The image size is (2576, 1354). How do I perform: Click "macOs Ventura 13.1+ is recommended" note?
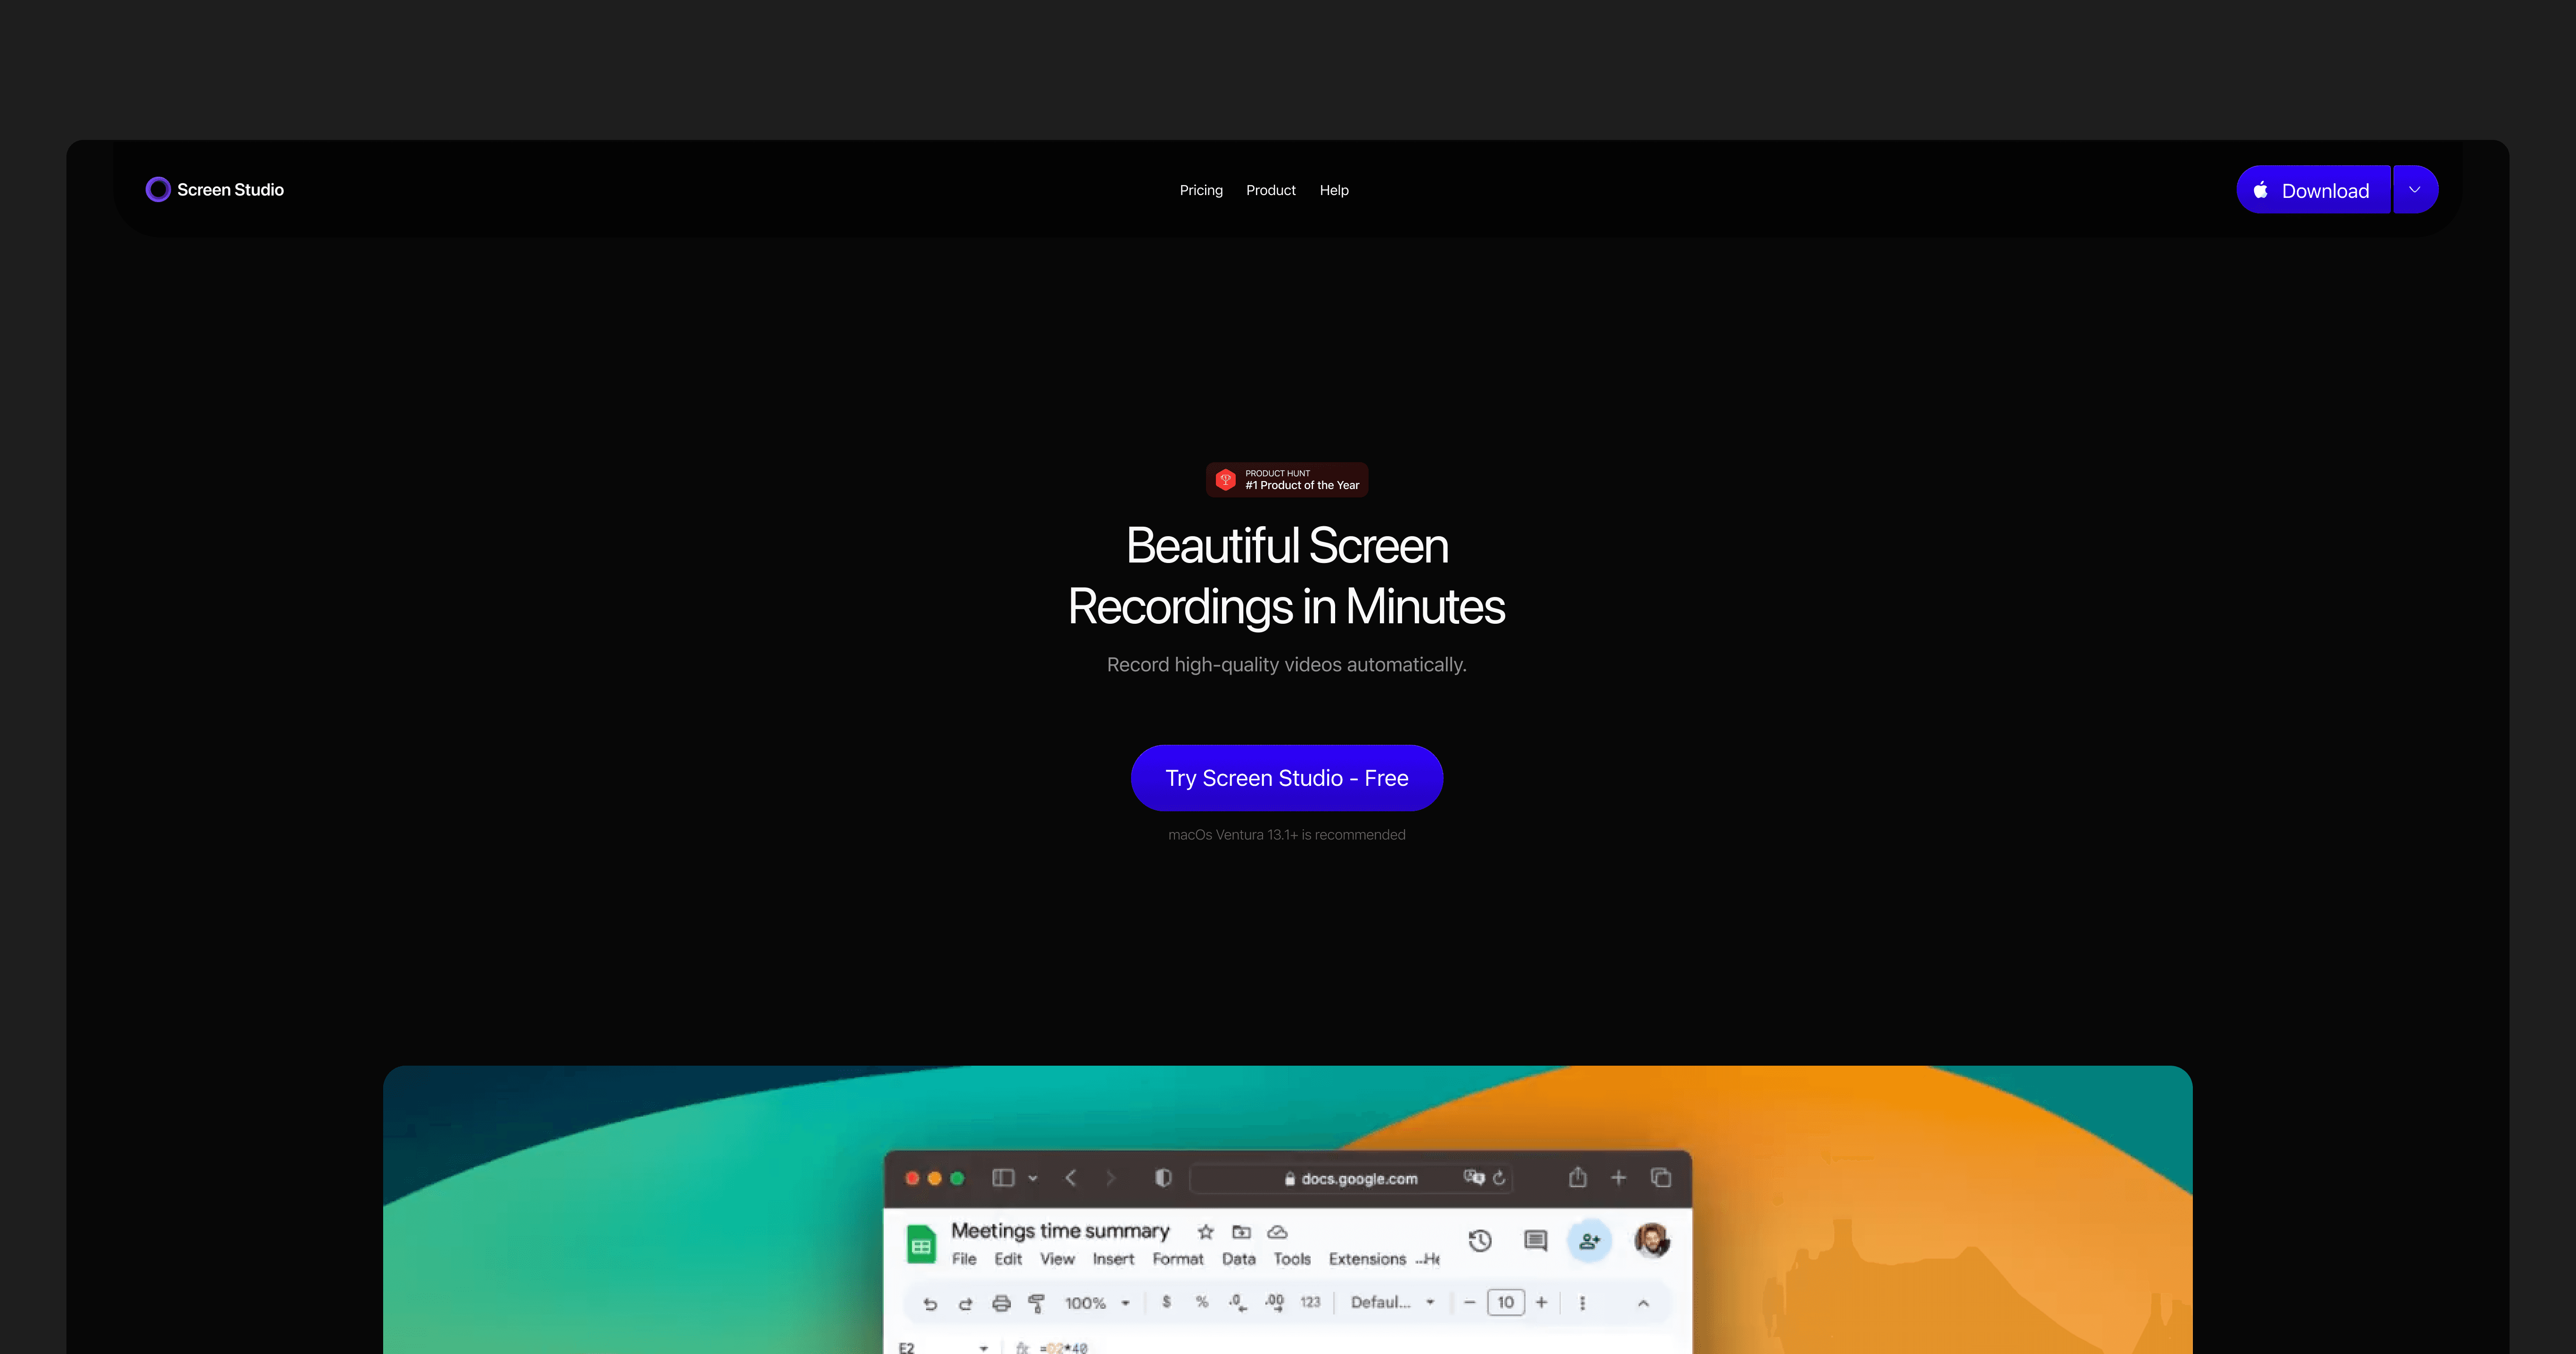1287,835
